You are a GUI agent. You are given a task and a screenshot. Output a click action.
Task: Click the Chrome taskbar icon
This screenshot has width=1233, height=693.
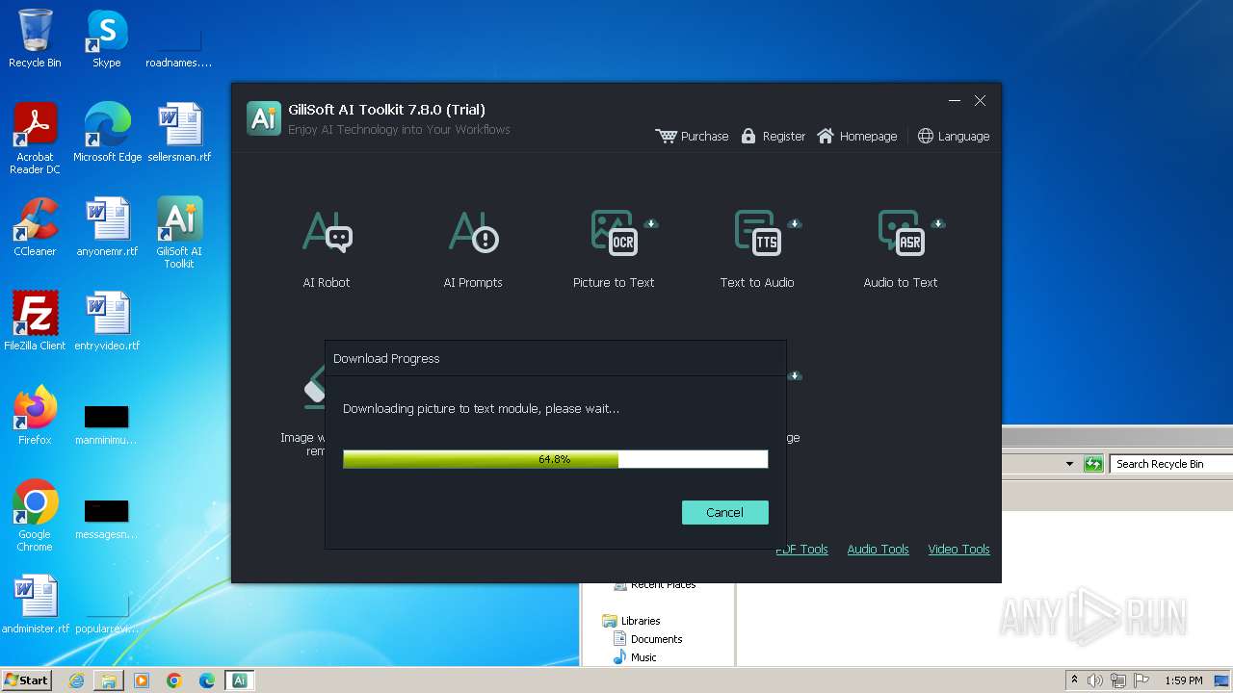(x=174, y=680)
